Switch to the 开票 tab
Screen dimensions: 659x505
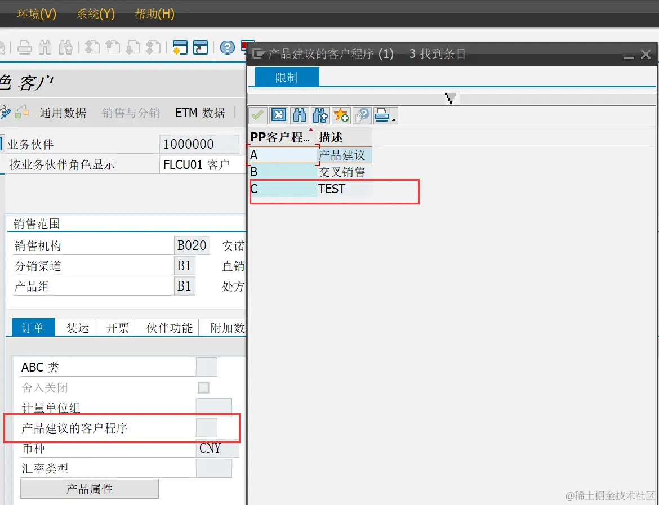click(x=117, y=328)
